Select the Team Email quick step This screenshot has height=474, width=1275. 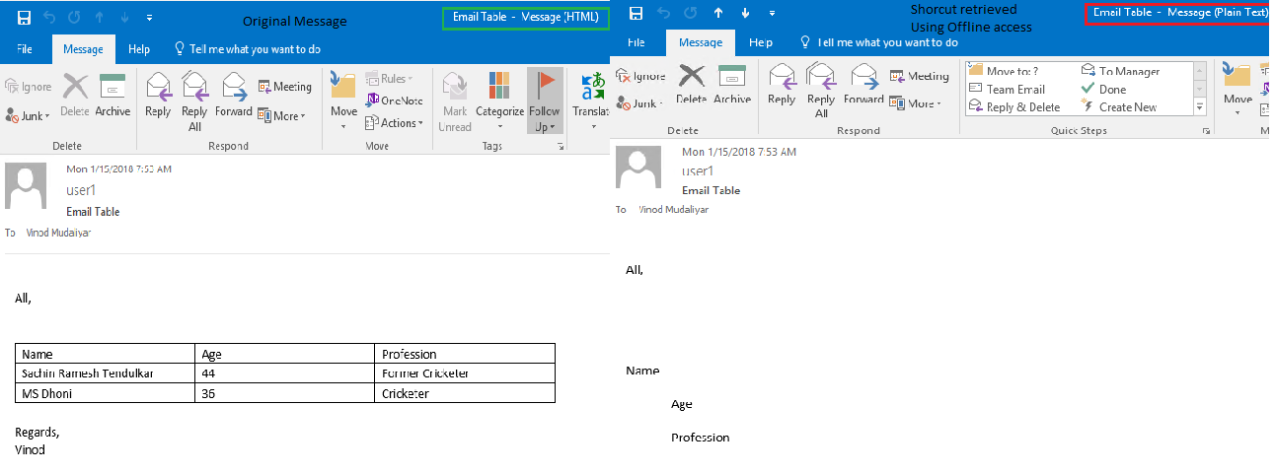pyautogui.click(x=1007, y=89)
